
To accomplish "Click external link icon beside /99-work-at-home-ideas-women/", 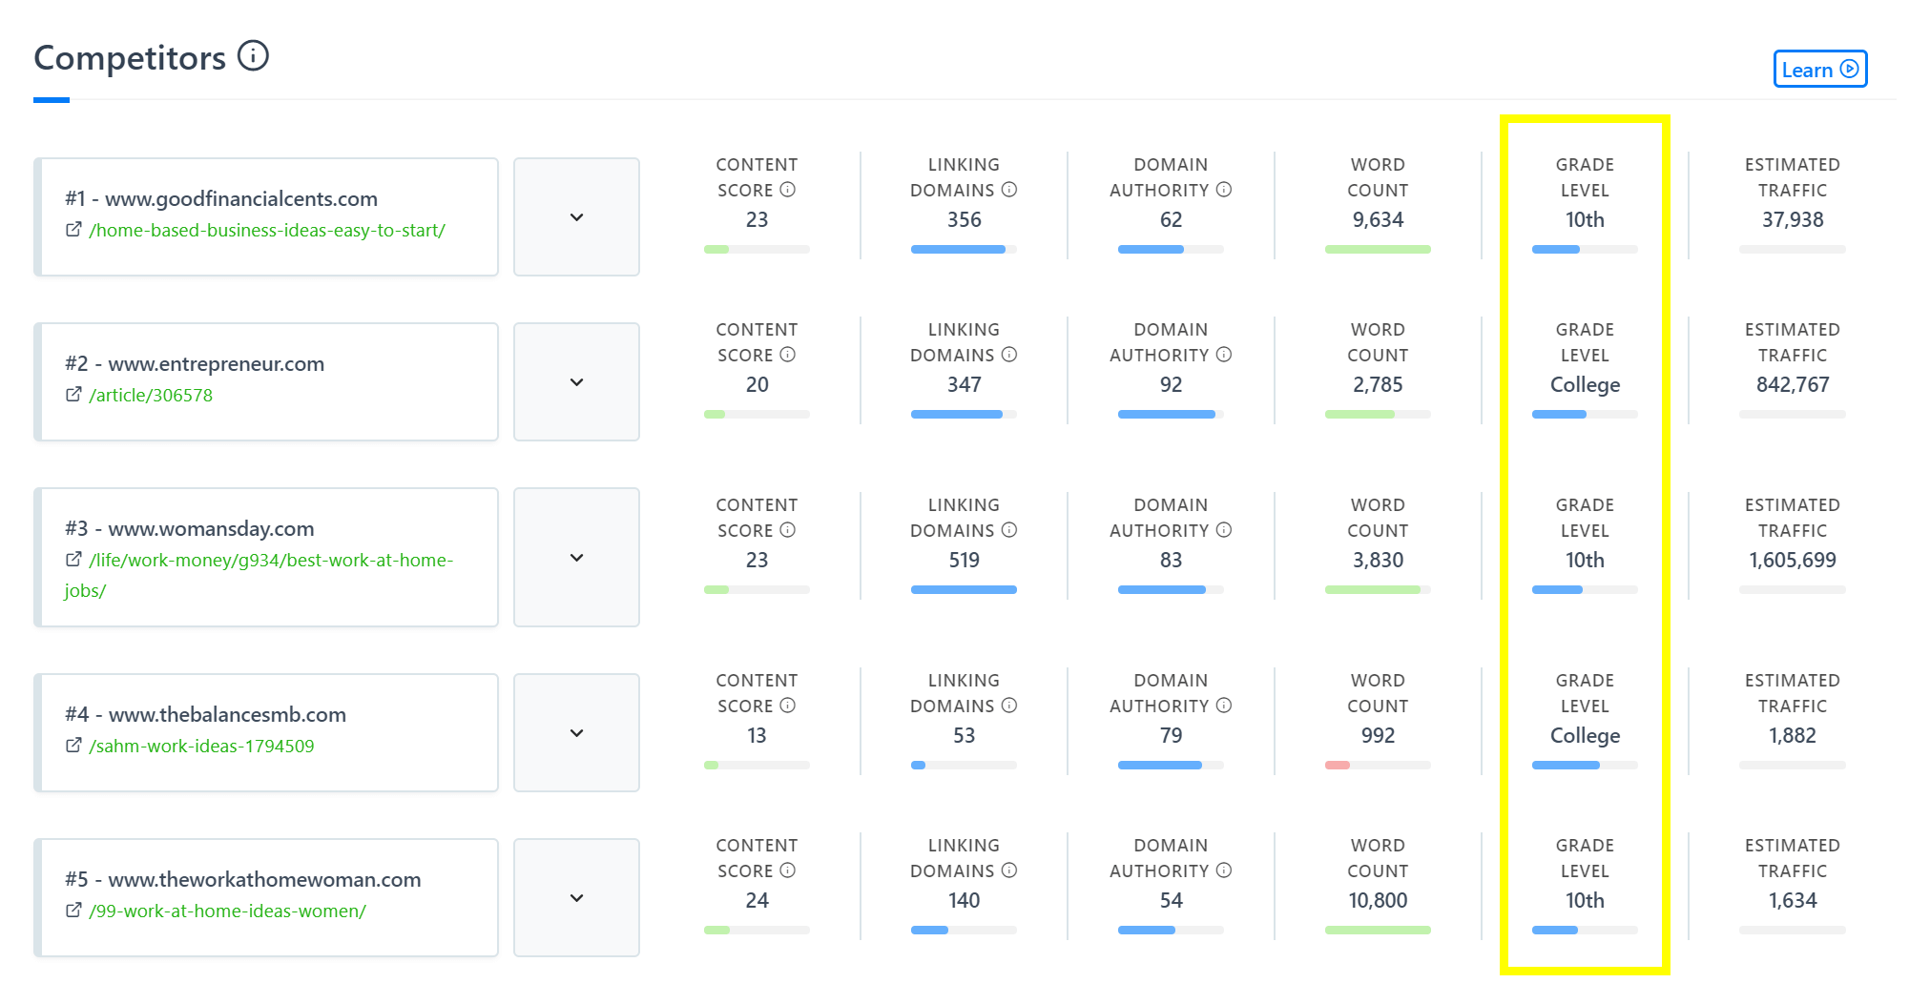I will [x=73, y=911].
